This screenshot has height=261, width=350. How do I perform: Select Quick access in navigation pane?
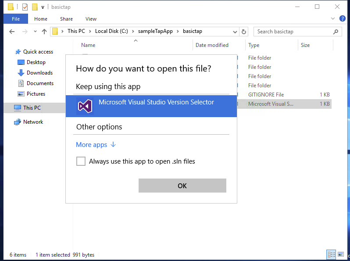click(x=38, y=52)
